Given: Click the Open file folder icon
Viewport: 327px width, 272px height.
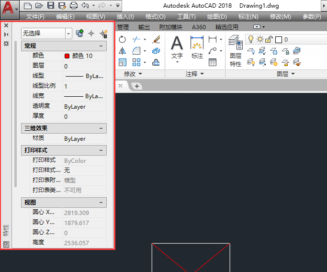Looking at the screenshot, I should [39, 6].
